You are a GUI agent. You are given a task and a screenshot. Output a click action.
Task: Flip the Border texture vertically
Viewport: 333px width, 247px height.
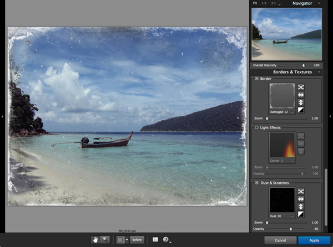point(300,103)
